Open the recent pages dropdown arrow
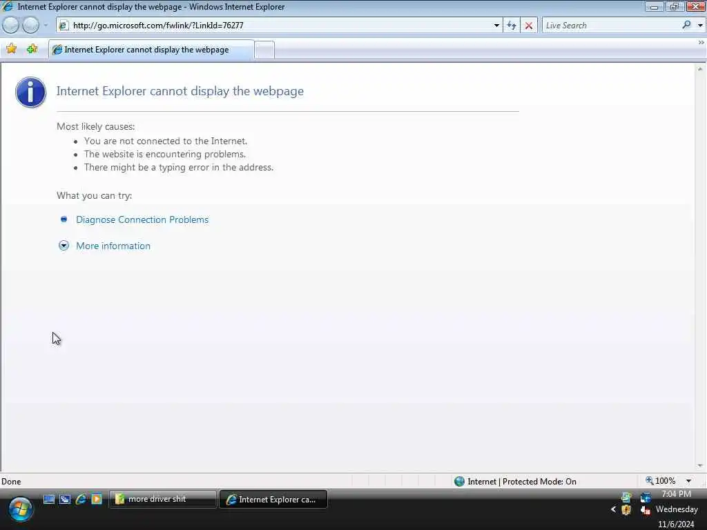The image size is (707, 530). point(46,26)
